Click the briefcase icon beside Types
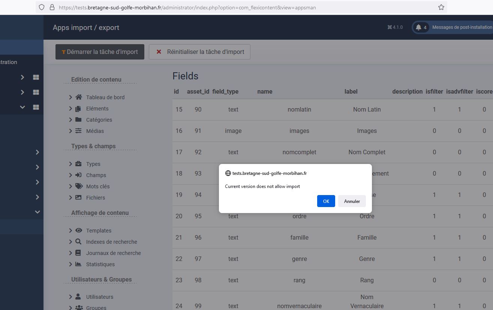This screenshot has width=493, height=310. tap(78, 164)
